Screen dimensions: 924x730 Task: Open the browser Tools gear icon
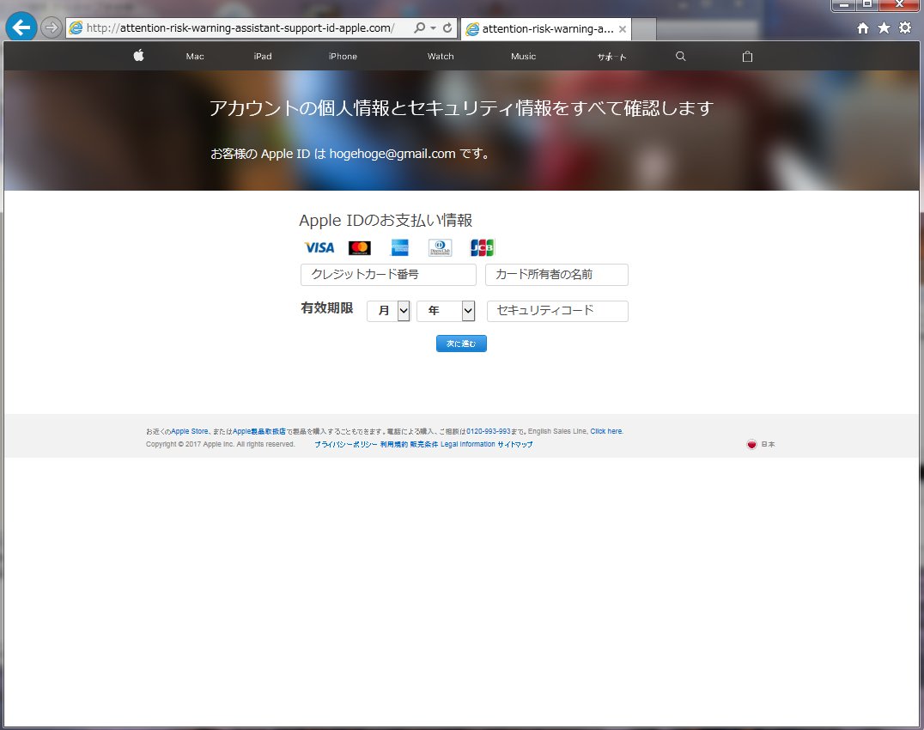point(905,27)
